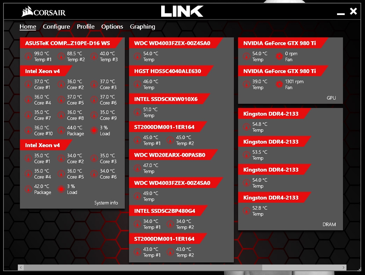Click the GPU panel label
Image resolution: width=365 pixels, height=275 pixels.
tap(331, 98)
